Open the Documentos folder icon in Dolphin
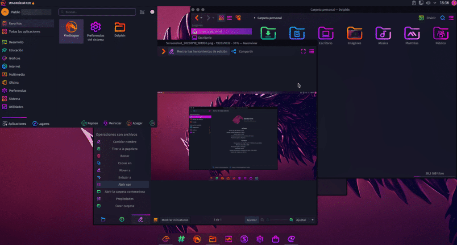The height and width of the screenshot is (245, 457). 297,33
